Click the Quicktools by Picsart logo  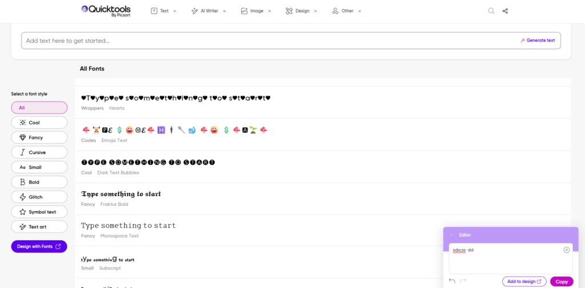(x=106, y=11)
